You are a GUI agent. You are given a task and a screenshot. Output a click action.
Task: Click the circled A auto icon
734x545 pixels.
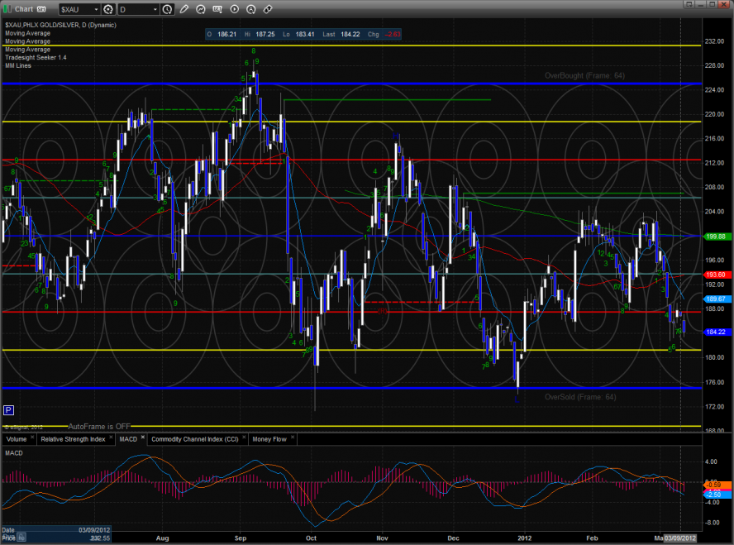(251, 9)
